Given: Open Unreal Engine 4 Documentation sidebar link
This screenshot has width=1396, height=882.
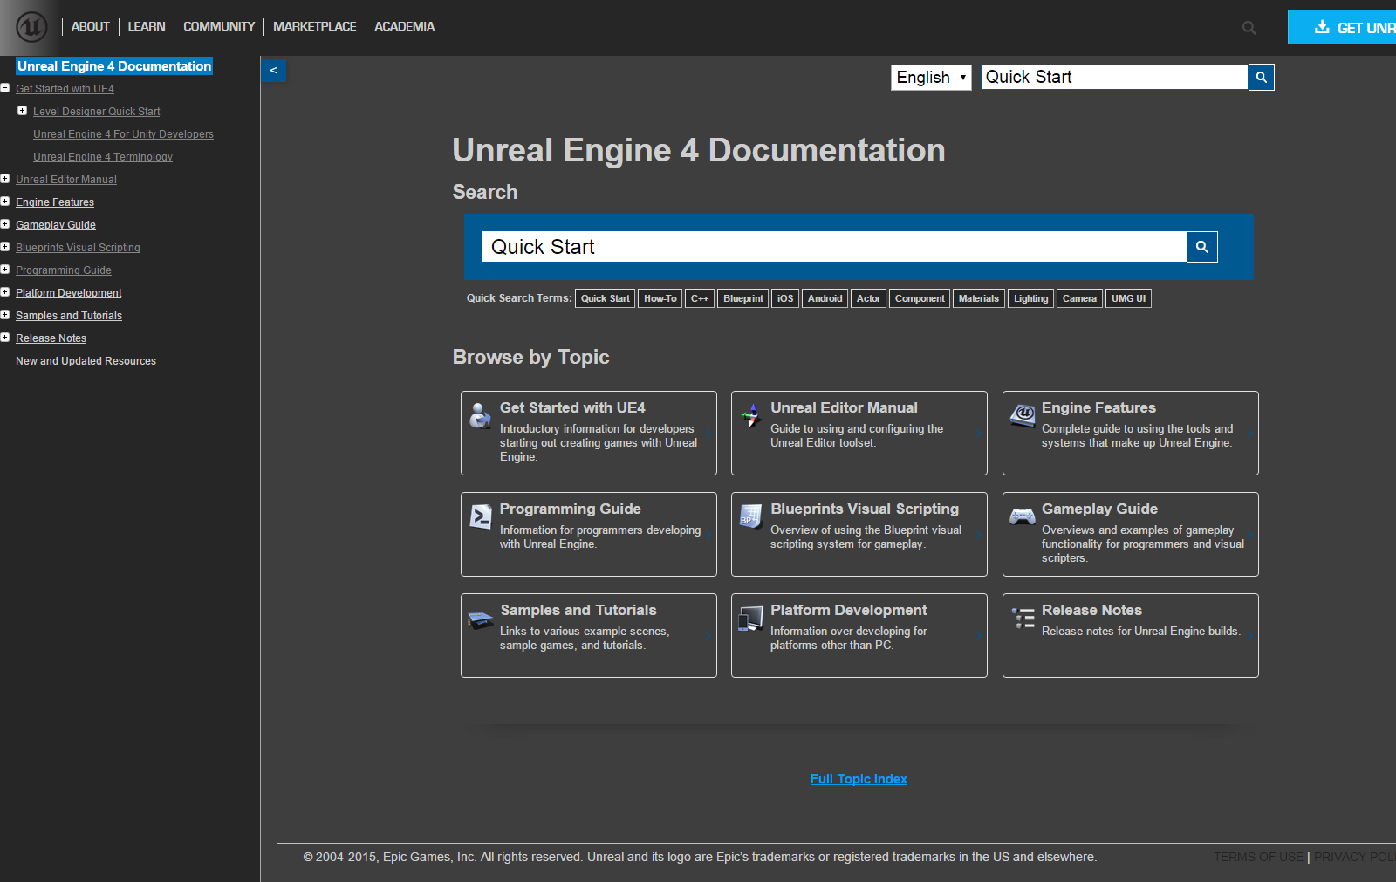Looking at the screenshot, I should [114, 66].
